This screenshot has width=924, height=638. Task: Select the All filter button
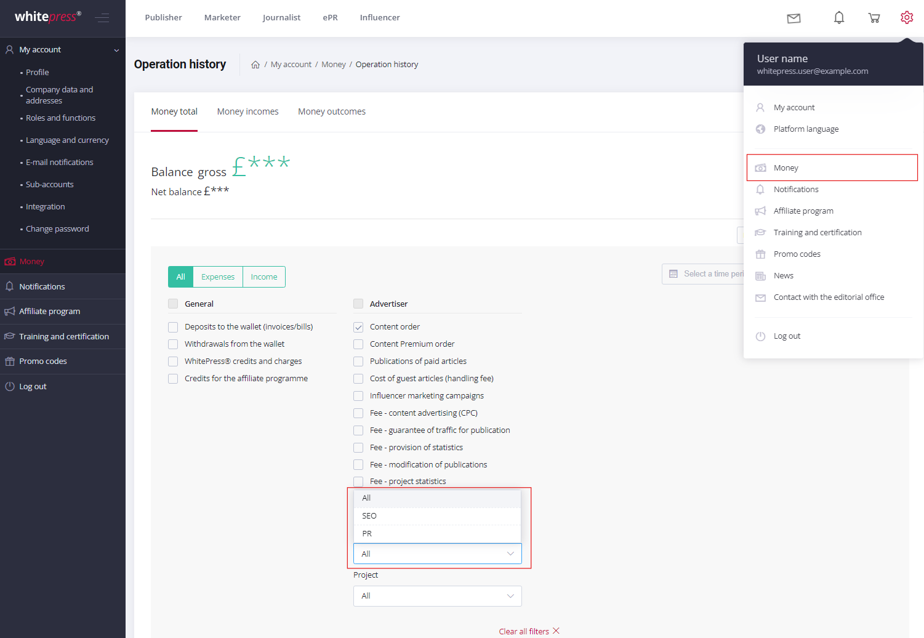tap(180, 277)
